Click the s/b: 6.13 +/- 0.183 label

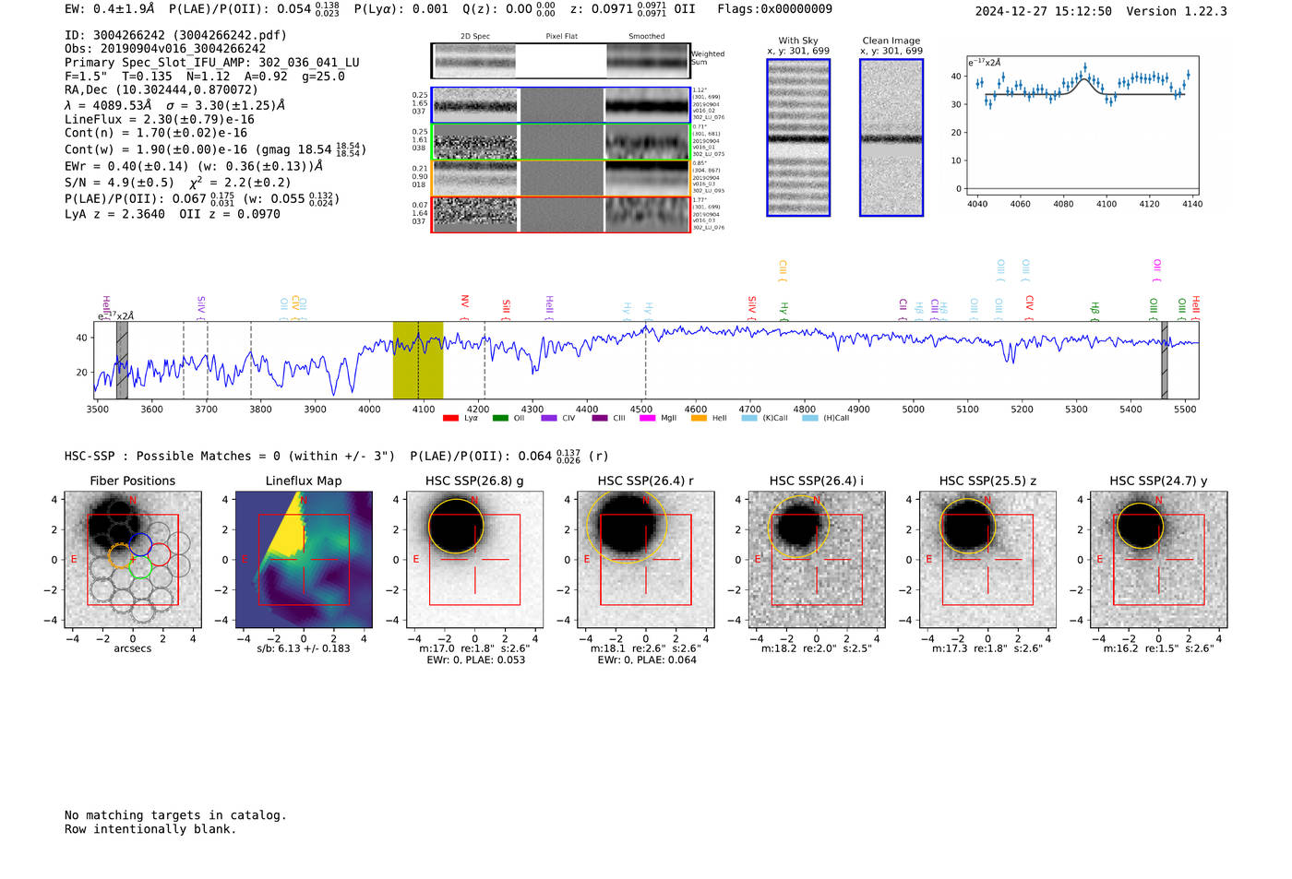[304, 648]
